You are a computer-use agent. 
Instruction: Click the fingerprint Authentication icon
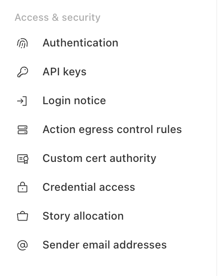(x=23, y=43)
